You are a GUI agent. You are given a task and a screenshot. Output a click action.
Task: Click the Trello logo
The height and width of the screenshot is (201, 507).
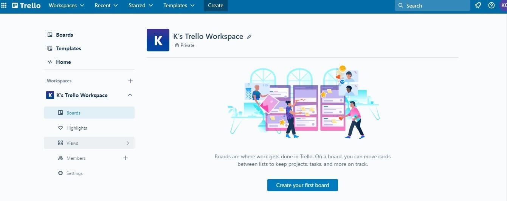(x=26, y=5)
